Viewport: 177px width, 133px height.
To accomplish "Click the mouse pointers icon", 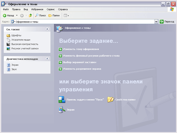I will click(x=8, y=40).
